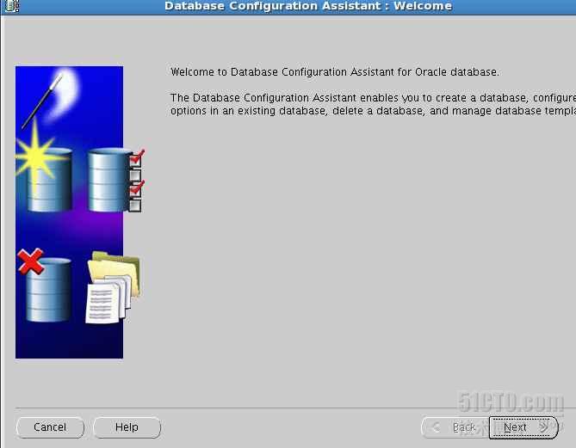Click the 'Welcome to Database Configuration Assistant' text
The image size is (576, 448).
coord(335,72)
